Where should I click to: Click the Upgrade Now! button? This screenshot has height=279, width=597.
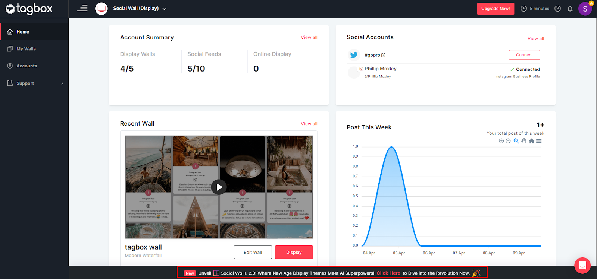coord(496,9)
